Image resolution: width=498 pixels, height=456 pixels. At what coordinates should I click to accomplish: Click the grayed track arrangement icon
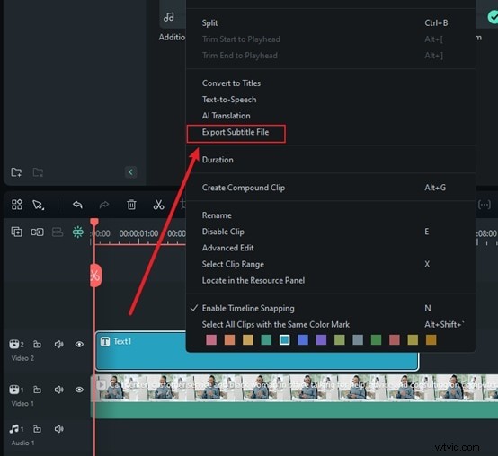point(58,232)
